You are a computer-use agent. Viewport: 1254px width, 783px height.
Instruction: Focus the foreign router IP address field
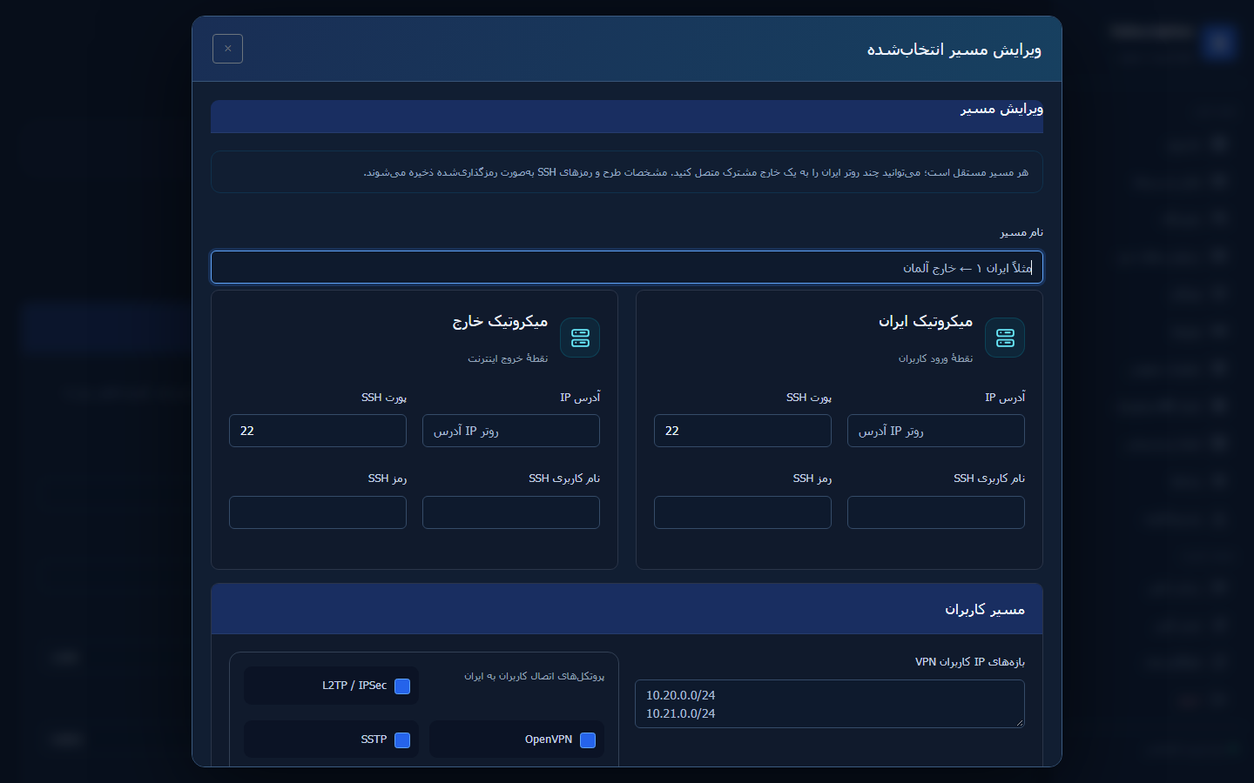[511, 431]
